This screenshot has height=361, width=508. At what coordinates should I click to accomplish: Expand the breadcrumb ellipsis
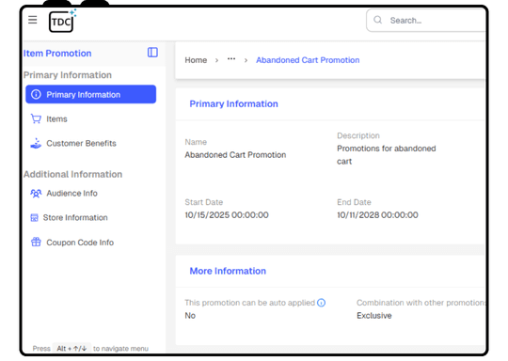pyautogui.click(x=231, y=59)
